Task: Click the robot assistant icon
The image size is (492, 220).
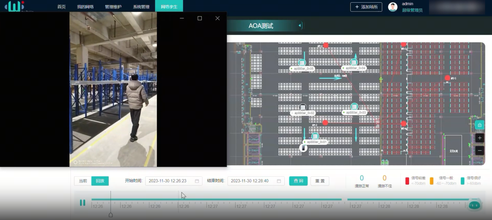Action: (x=474, y=205)
